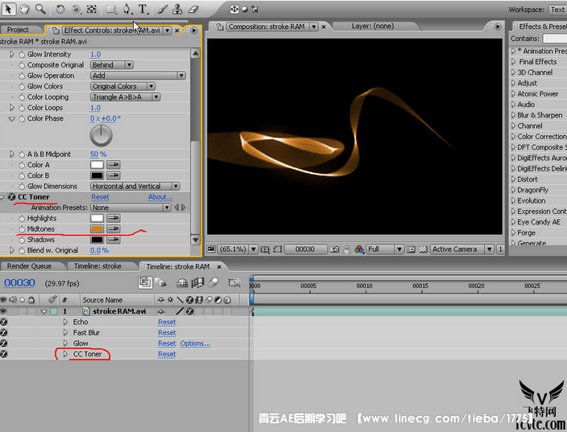Click the Always Preview This View icon
Screen dimensions: 567x432
point(211,249)
